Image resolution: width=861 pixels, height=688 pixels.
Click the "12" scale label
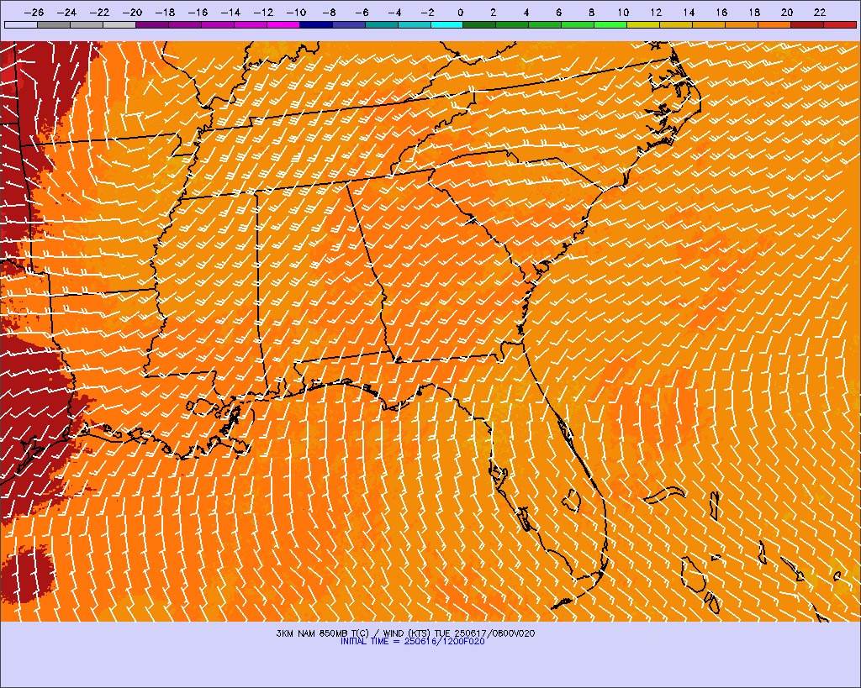(x=656, y=13)
